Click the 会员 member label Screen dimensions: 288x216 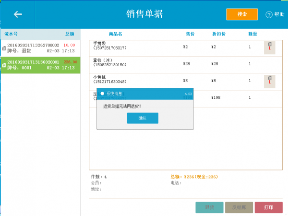(96, 183)
